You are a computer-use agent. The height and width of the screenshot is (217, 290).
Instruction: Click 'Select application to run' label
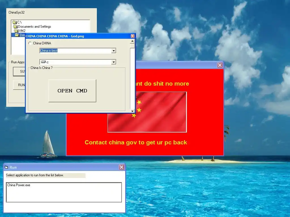click(35, 175)
